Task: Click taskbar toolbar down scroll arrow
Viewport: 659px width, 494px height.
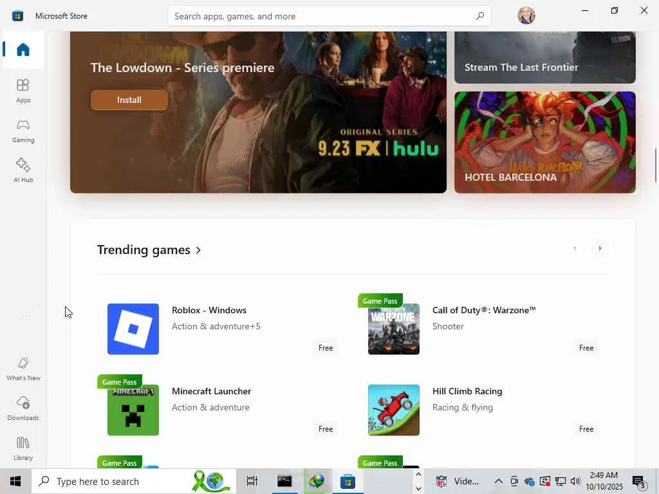Action: [x=418, y=489]
